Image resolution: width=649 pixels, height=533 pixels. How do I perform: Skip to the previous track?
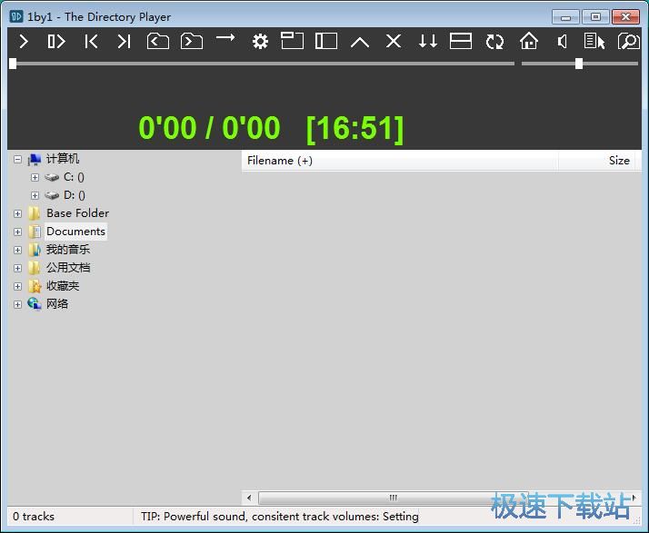point(91,42)
